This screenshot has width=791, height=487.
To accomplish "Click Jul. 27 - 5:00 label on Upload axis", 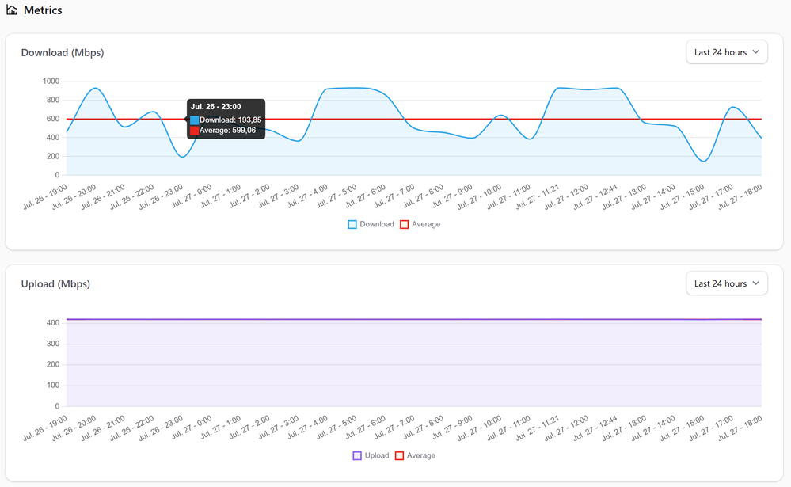I will (337, 428).
